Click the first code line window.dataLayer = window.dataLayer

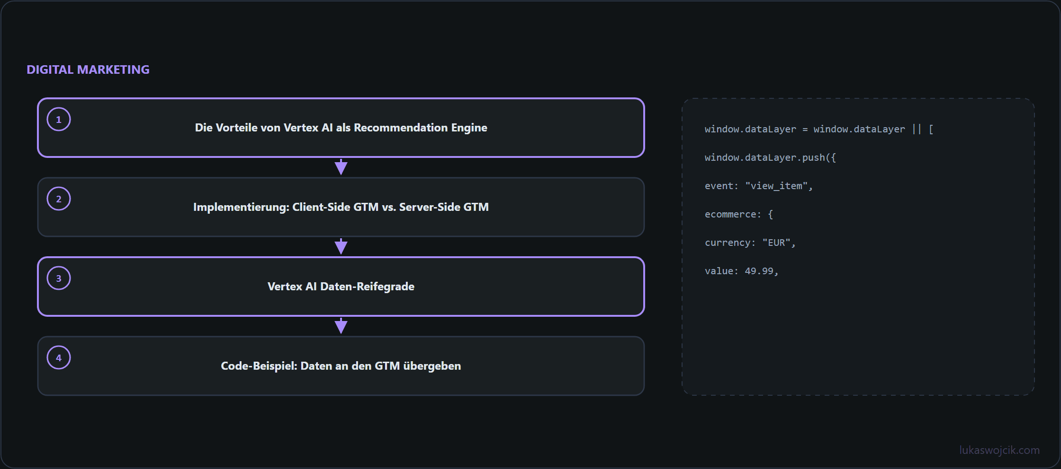click(x=819, y=129)
